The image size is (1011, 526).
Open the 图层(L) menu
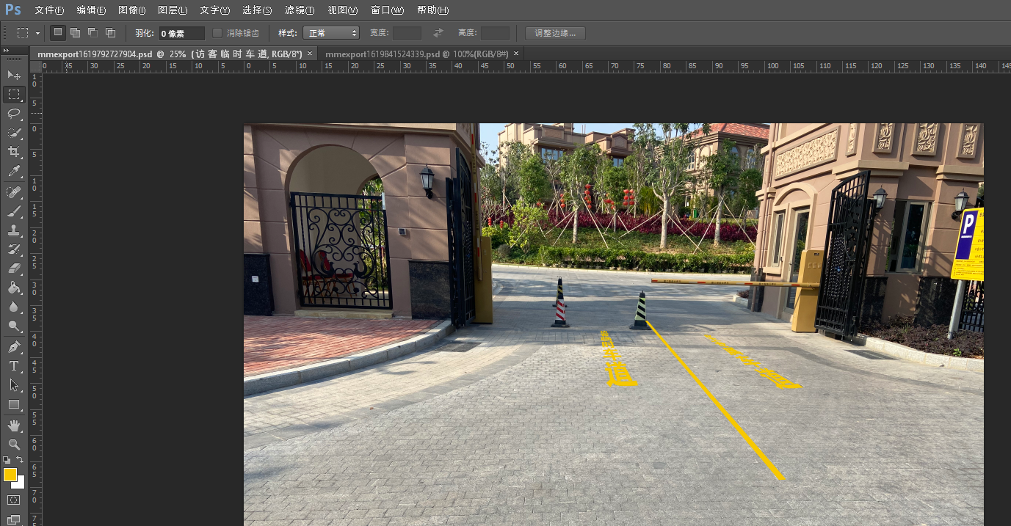pyautogui.click(x=173, y=10)
